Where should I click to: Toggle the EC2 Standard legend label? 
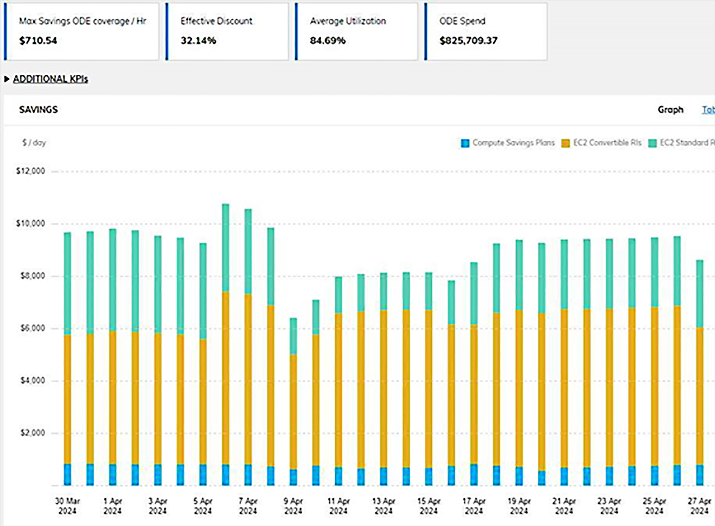[x=686, y=143]
